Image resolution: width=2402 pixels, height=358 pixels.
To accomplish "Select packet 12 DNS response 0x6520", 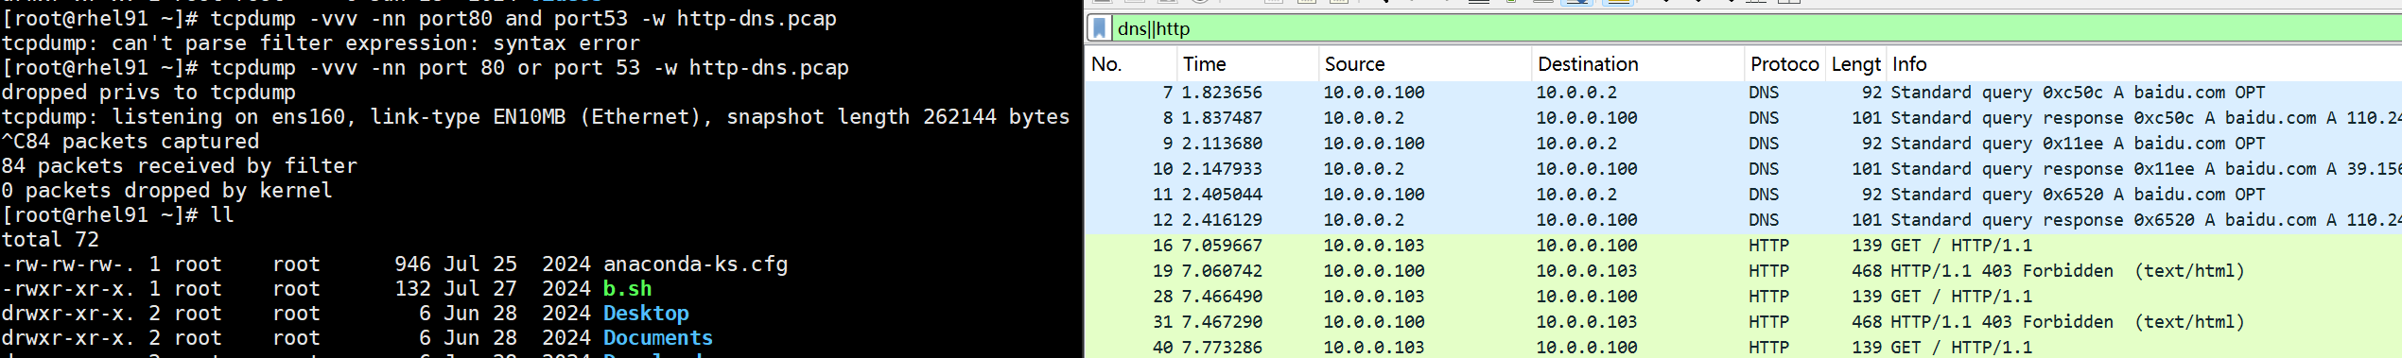I will [x=1743, y=220].
